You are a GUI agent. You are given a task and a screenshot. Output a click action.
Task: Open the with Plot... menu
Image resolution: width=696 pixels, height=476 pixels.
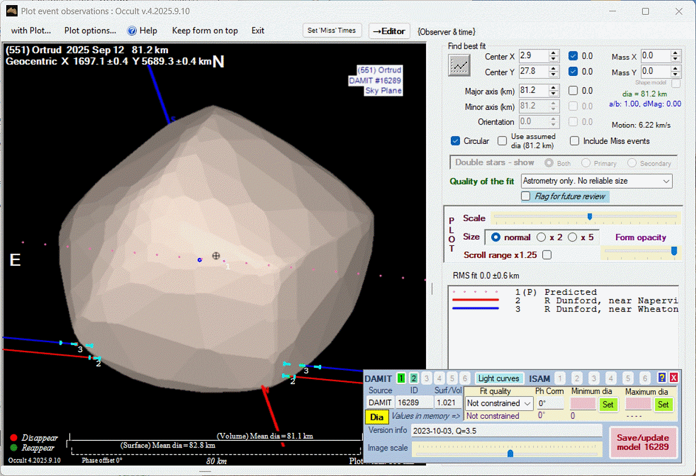point(31,31)
